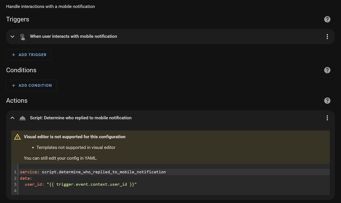Click line number 4 in the code editor
This screenshot has height=203, width=341.
pyautogui.click(x=15, y=191)
